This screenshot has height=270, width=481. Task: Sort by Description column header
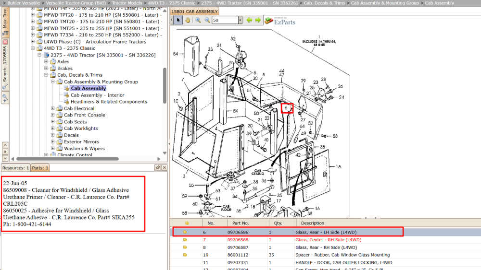click(388, 223)
